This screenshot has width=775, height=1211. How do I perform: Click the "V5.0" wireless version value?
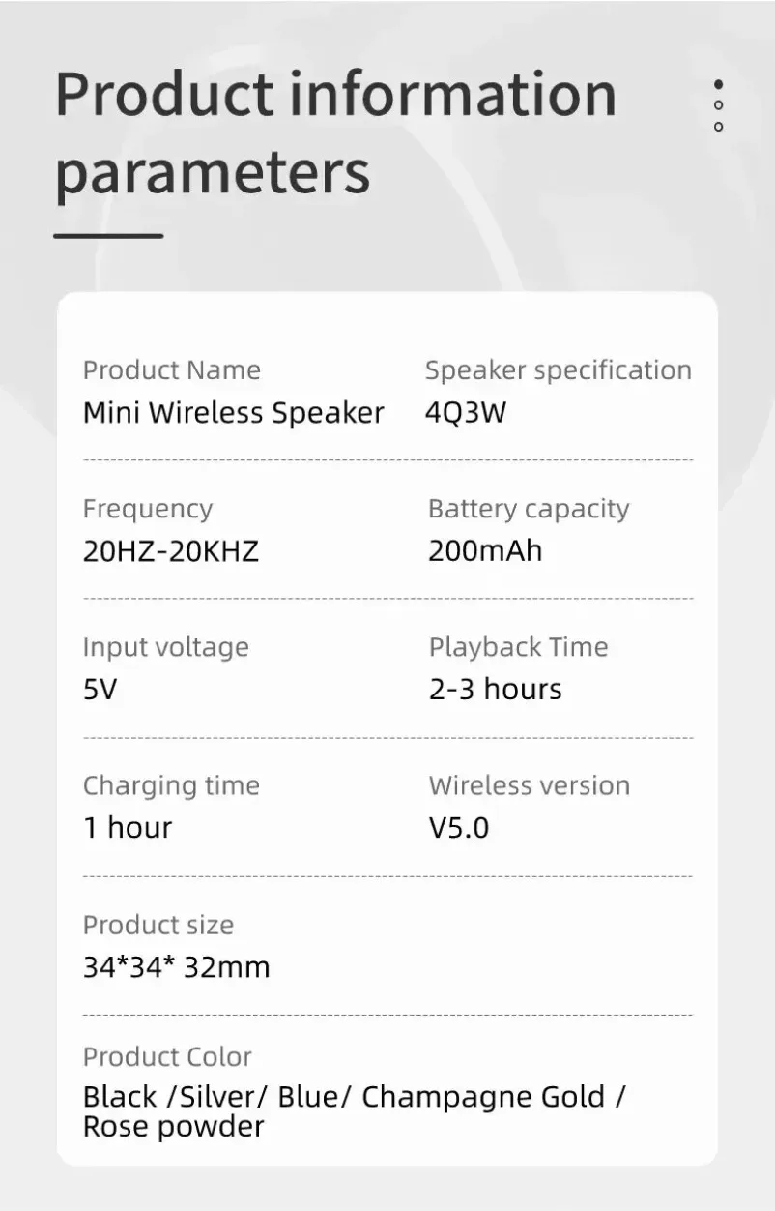click(459, 828)
